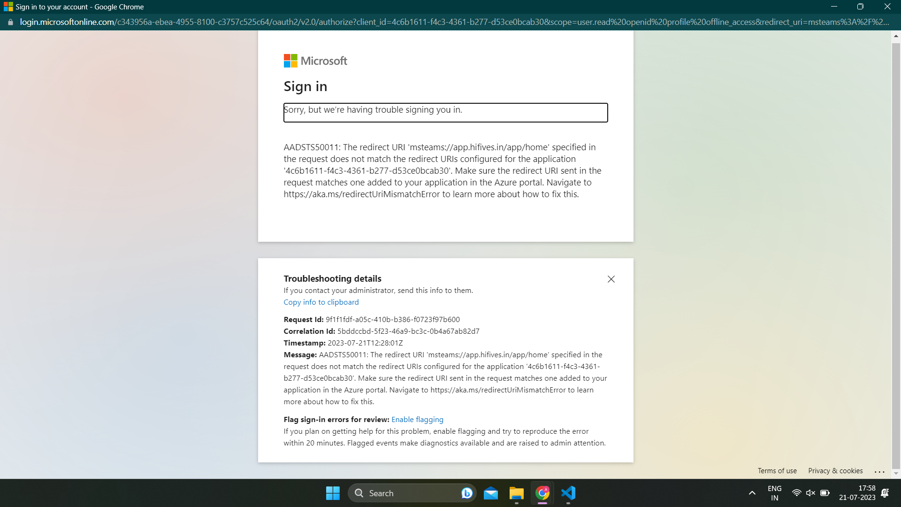Open the three-dots more options at page bottom

coord(879,472)
